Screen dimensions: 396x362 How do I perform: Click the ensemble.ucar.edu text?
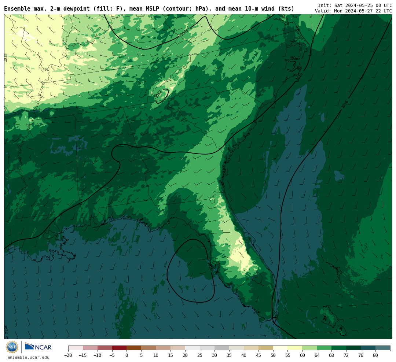point(29,357)
